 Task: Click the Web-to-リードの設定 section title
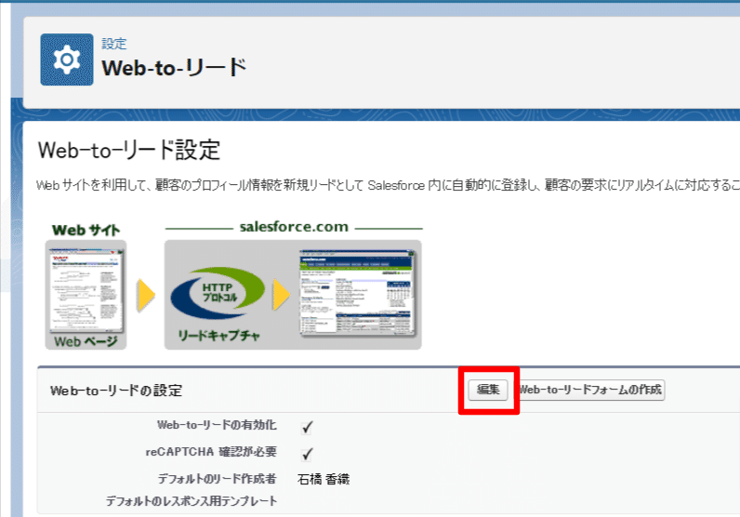coord(116,391)
